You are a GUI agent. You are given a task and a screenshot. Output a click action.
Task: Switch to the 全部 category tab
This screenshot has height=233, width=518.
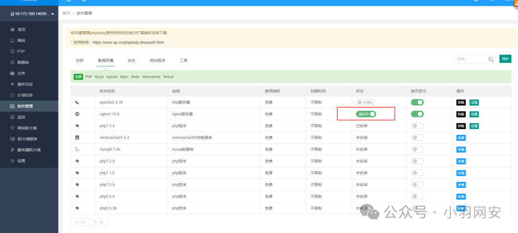pos(80,61)
